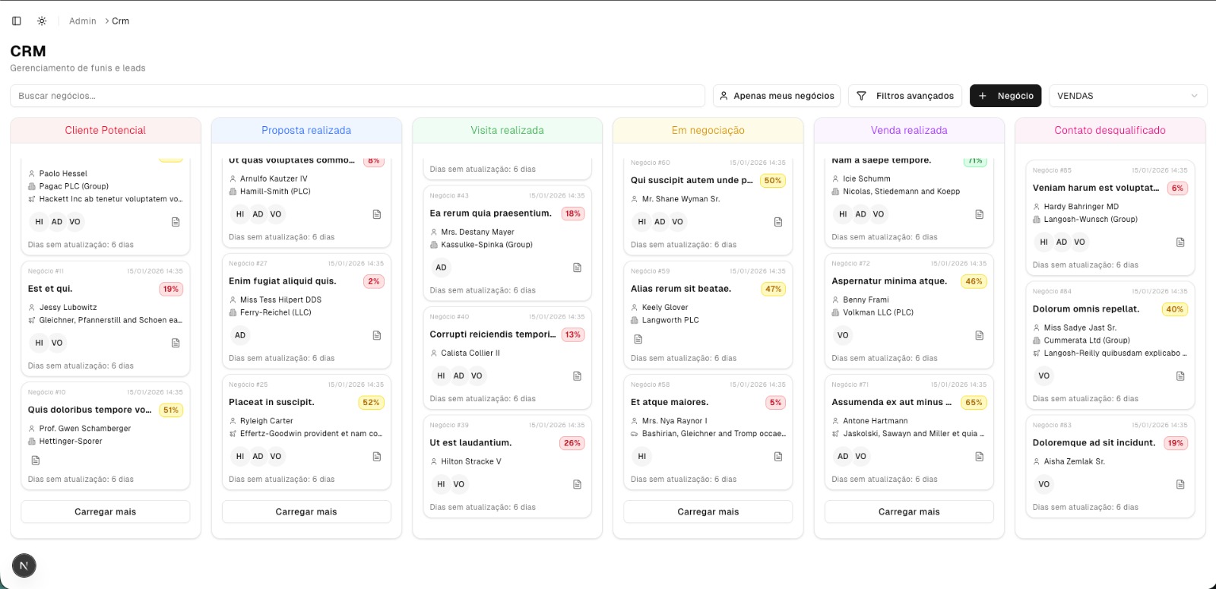Open document icon on Et atque maiores card
Screen dimensions: 1216x589
click(x=778, y=457)
